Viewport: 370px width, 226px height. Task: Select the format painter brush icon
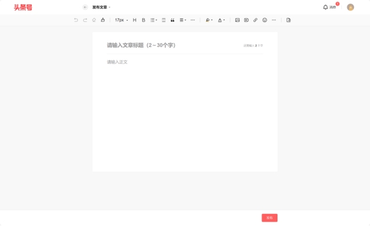(103, 20)
